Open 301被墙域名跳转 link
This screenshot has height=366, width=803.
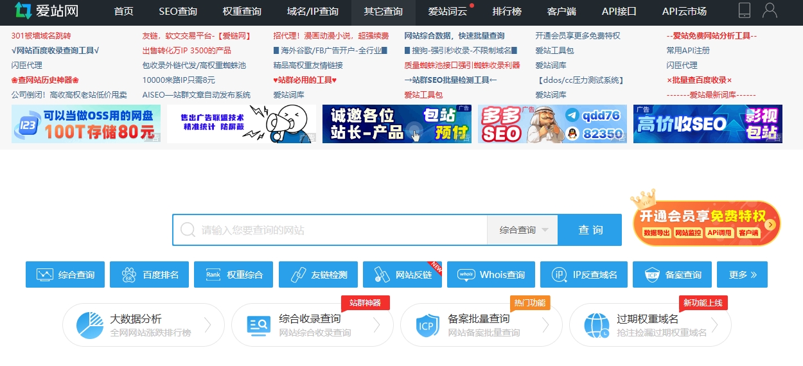41,36
